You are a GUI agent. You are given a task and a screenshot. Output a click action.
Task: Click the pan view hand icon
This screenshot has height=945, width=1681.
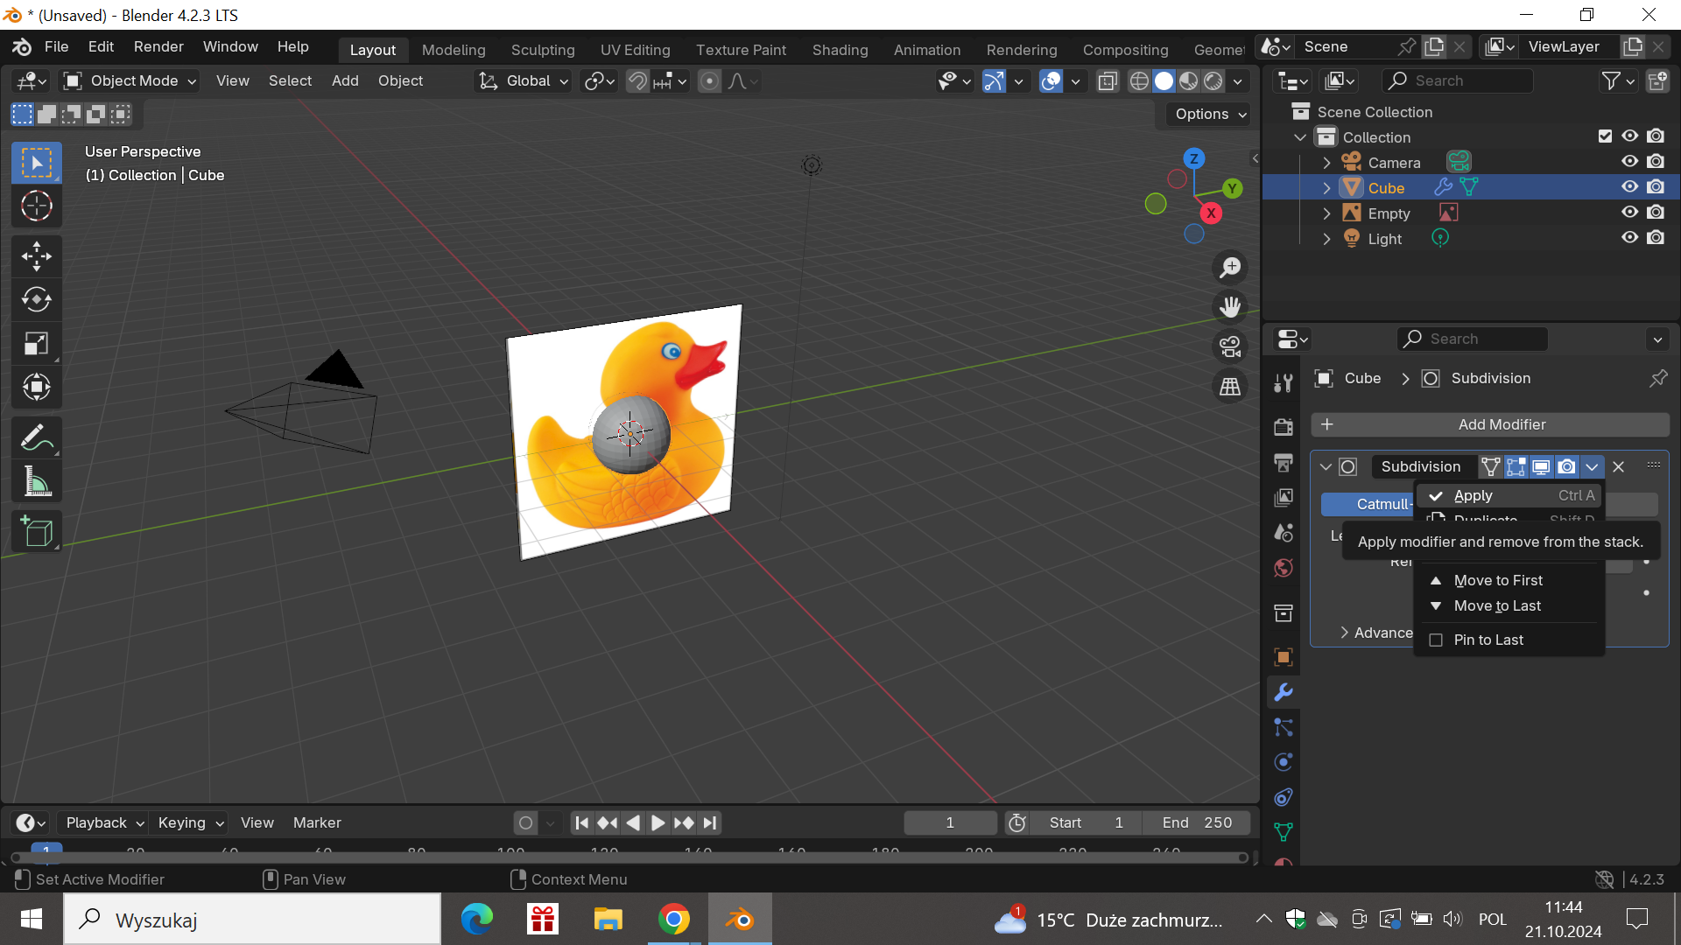[x=1230, y=306]
